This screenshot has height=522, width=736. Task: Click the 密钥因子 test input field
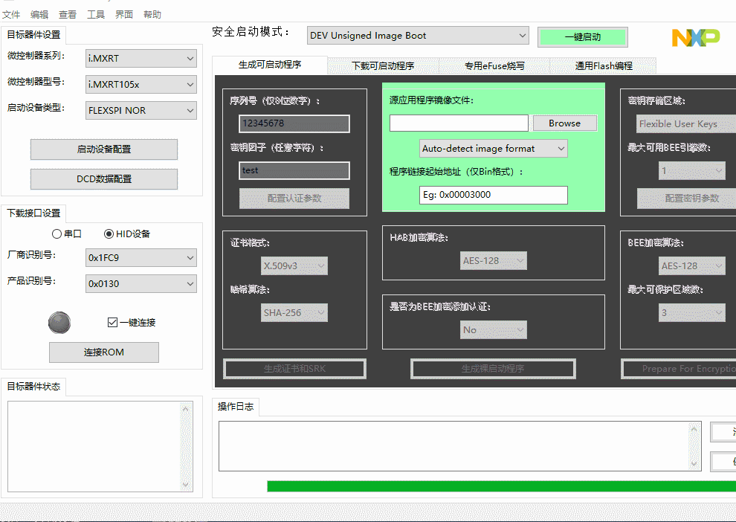(294, 170)
